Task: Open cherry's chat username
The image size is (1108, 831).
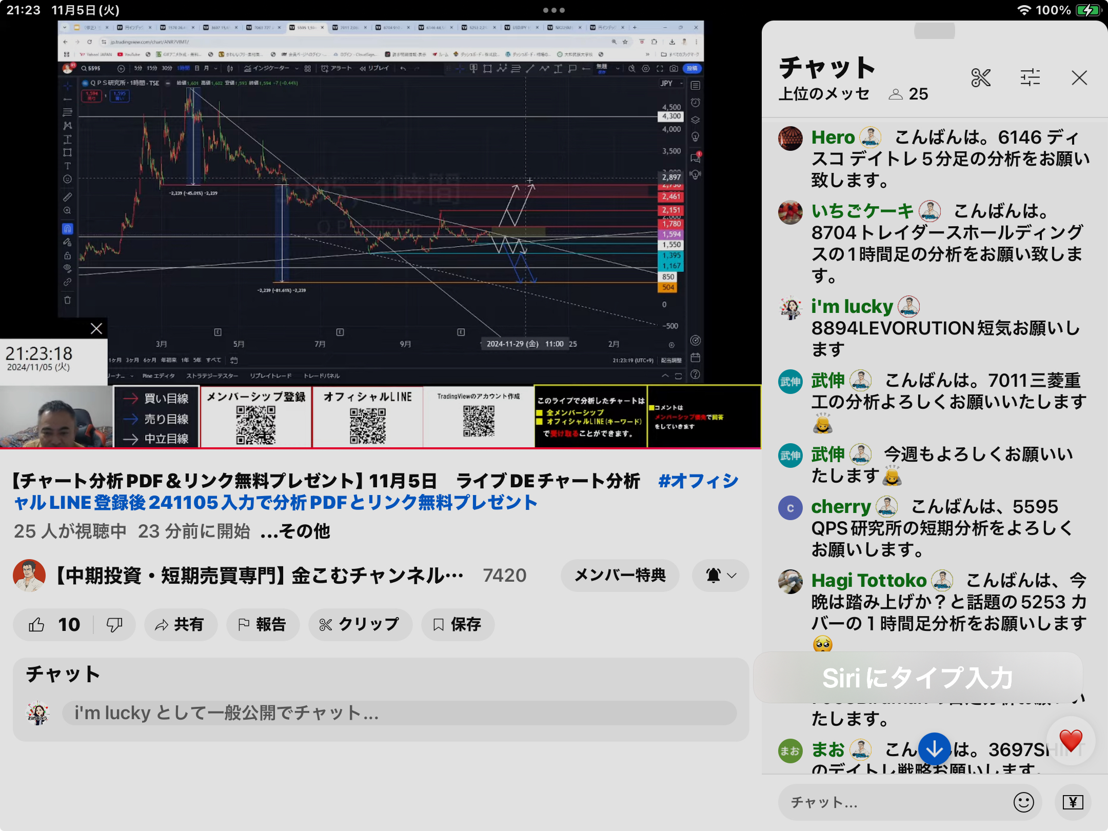Action: (x=841, y=506)
